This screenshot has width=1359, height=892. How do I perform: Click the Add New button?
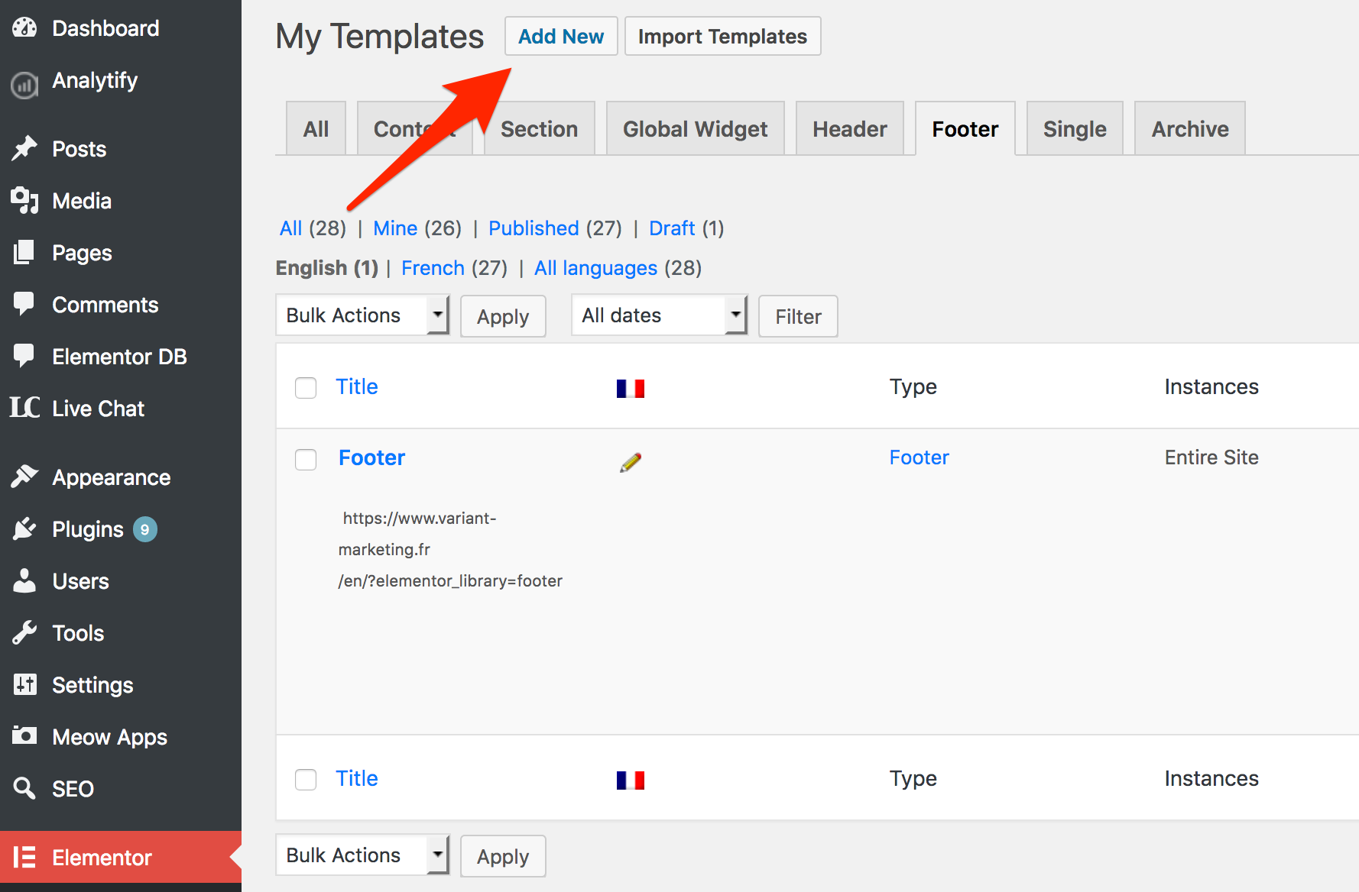pyautogui.click(x=561, y=37)
